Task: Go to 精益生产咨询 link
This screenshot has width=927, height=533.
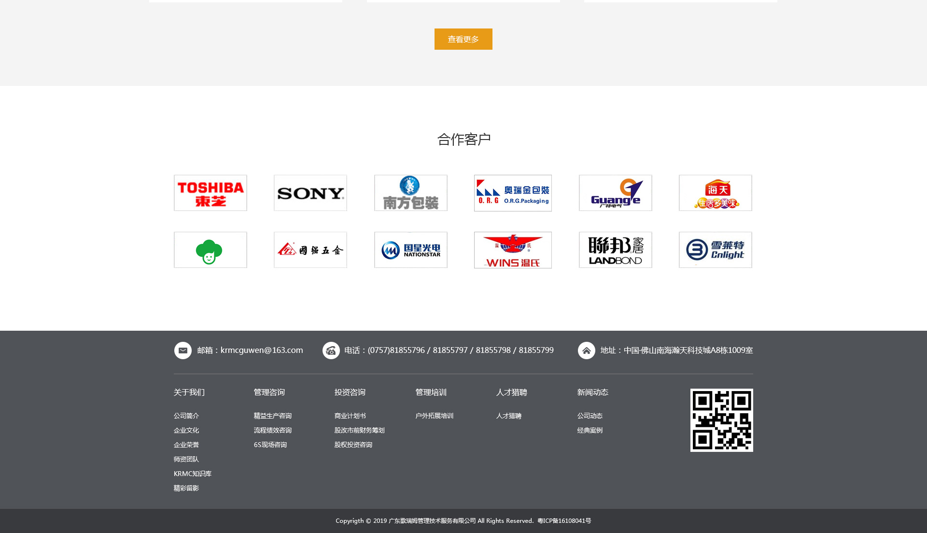Action: point(273,416)
